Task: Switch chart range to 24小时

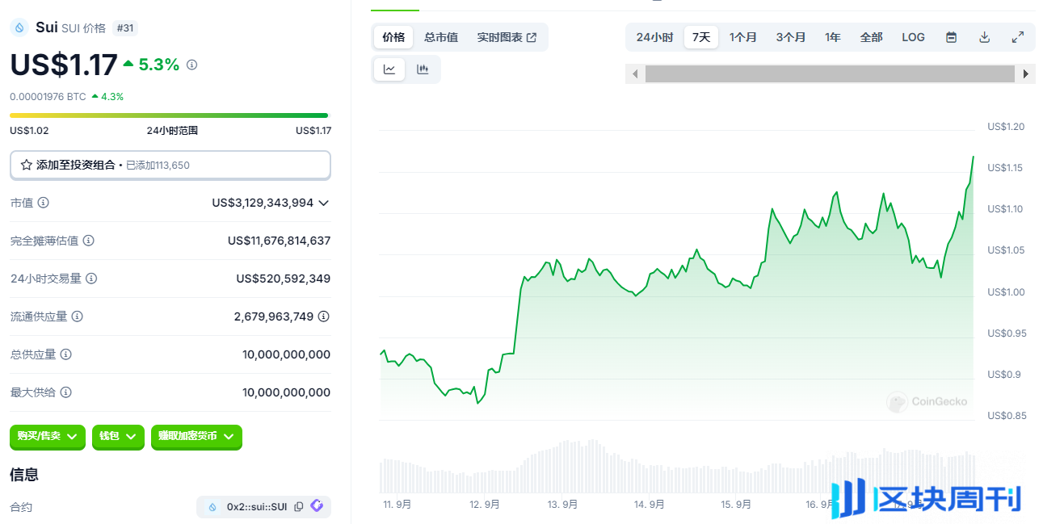Action: tap(654, 36)
